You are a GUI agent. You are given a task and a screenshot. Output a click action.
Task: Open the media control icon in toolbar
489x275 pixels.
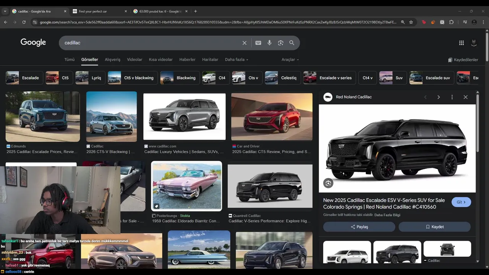(x=465, y=22)
